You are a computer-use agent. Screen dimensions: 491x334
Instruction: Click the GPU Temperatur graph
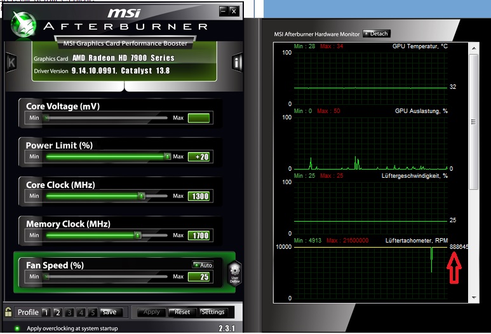(370, 78)
